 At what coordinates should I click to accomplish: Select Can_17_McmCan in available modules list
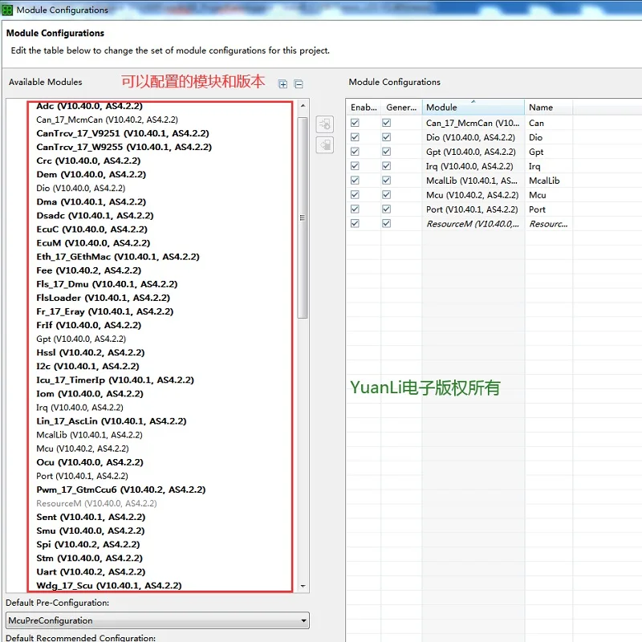[107, 120]
